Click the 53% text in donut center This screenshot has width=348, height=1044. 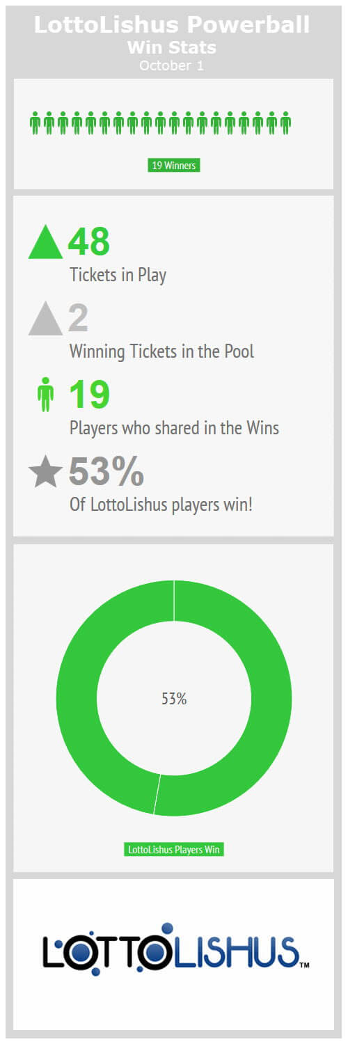(174, 699)
